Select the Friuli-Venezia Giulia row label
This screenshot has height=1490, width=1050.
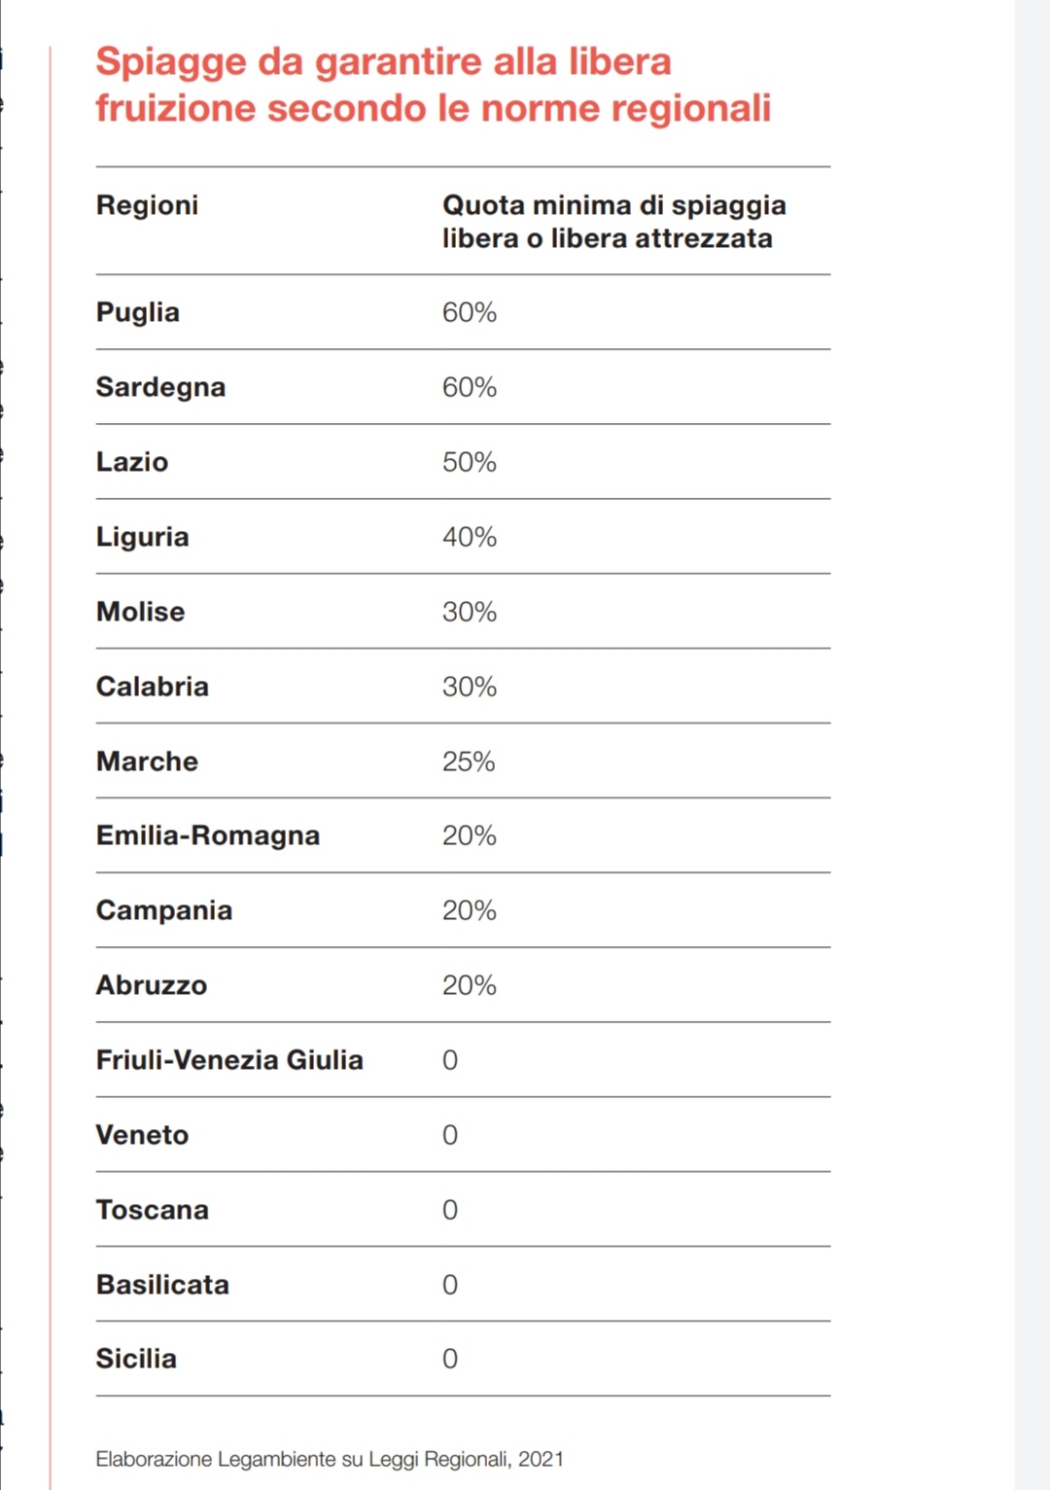click(229, 1060)
